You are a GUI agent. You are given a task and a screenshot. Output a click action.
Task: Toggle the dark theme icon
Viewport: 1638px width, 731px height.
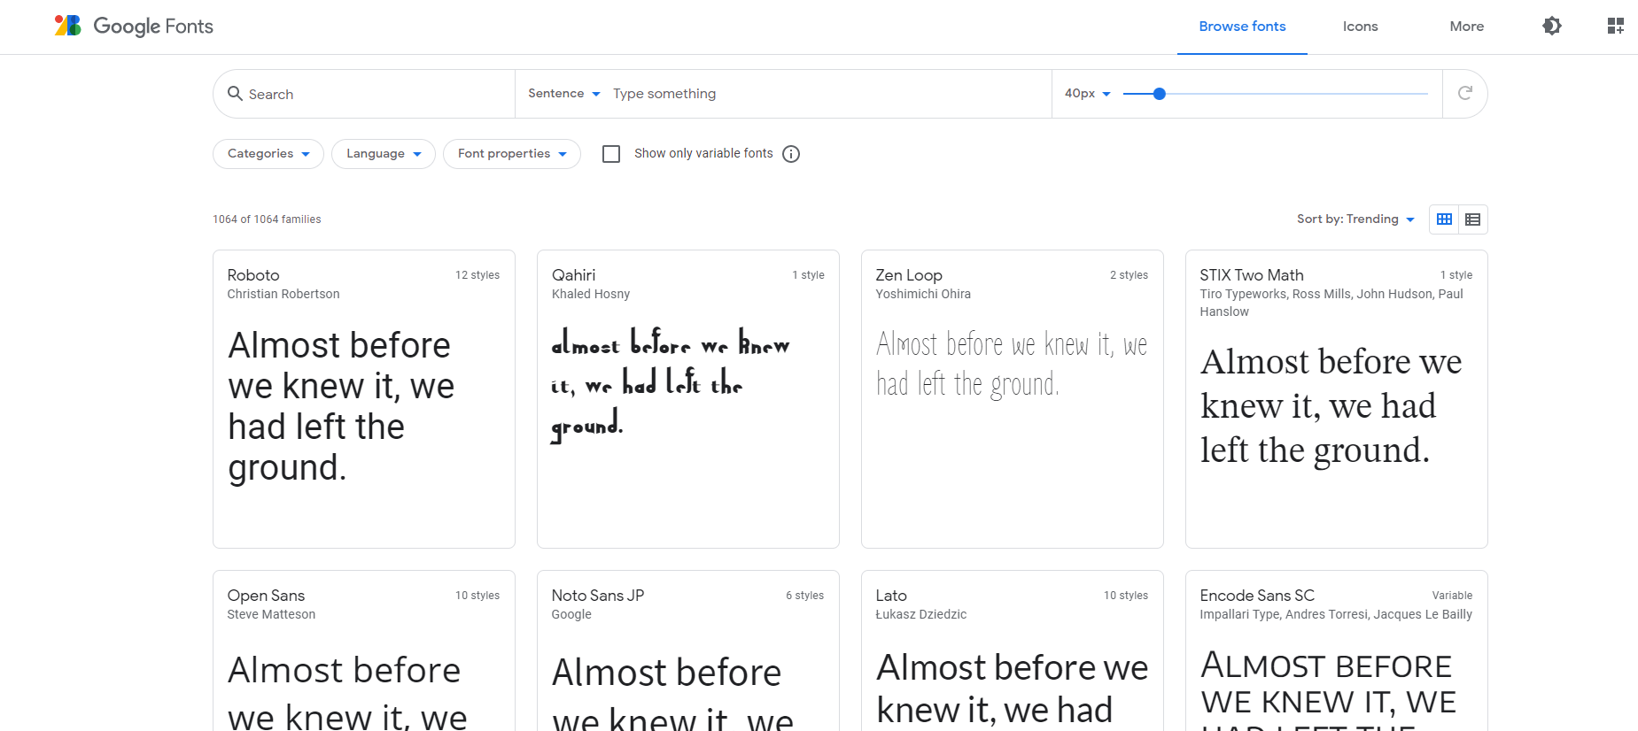(1551, 27)
